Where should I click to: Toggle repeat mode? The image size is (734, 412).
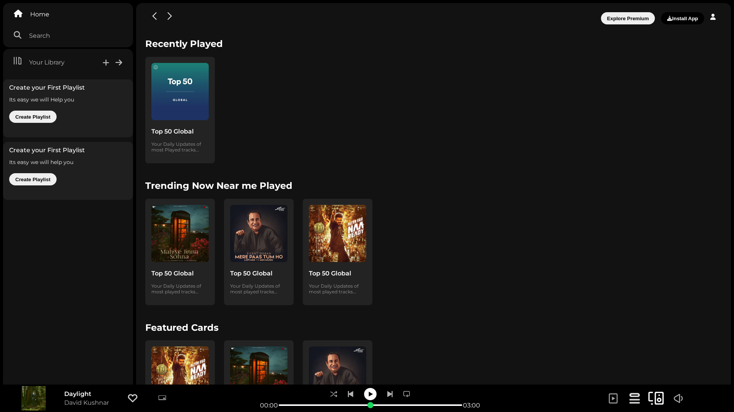407,394
